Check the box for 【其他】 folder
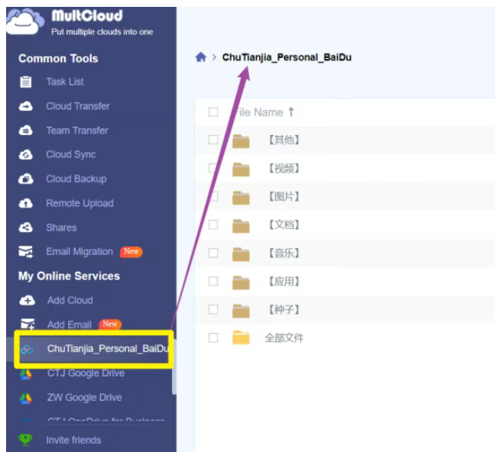Screen dimensions: 495x452 coord(213,140)
